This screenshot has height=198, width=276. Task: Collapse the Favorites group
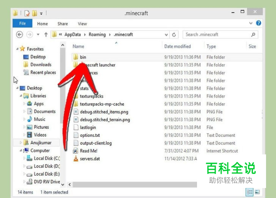click(17, 49)
